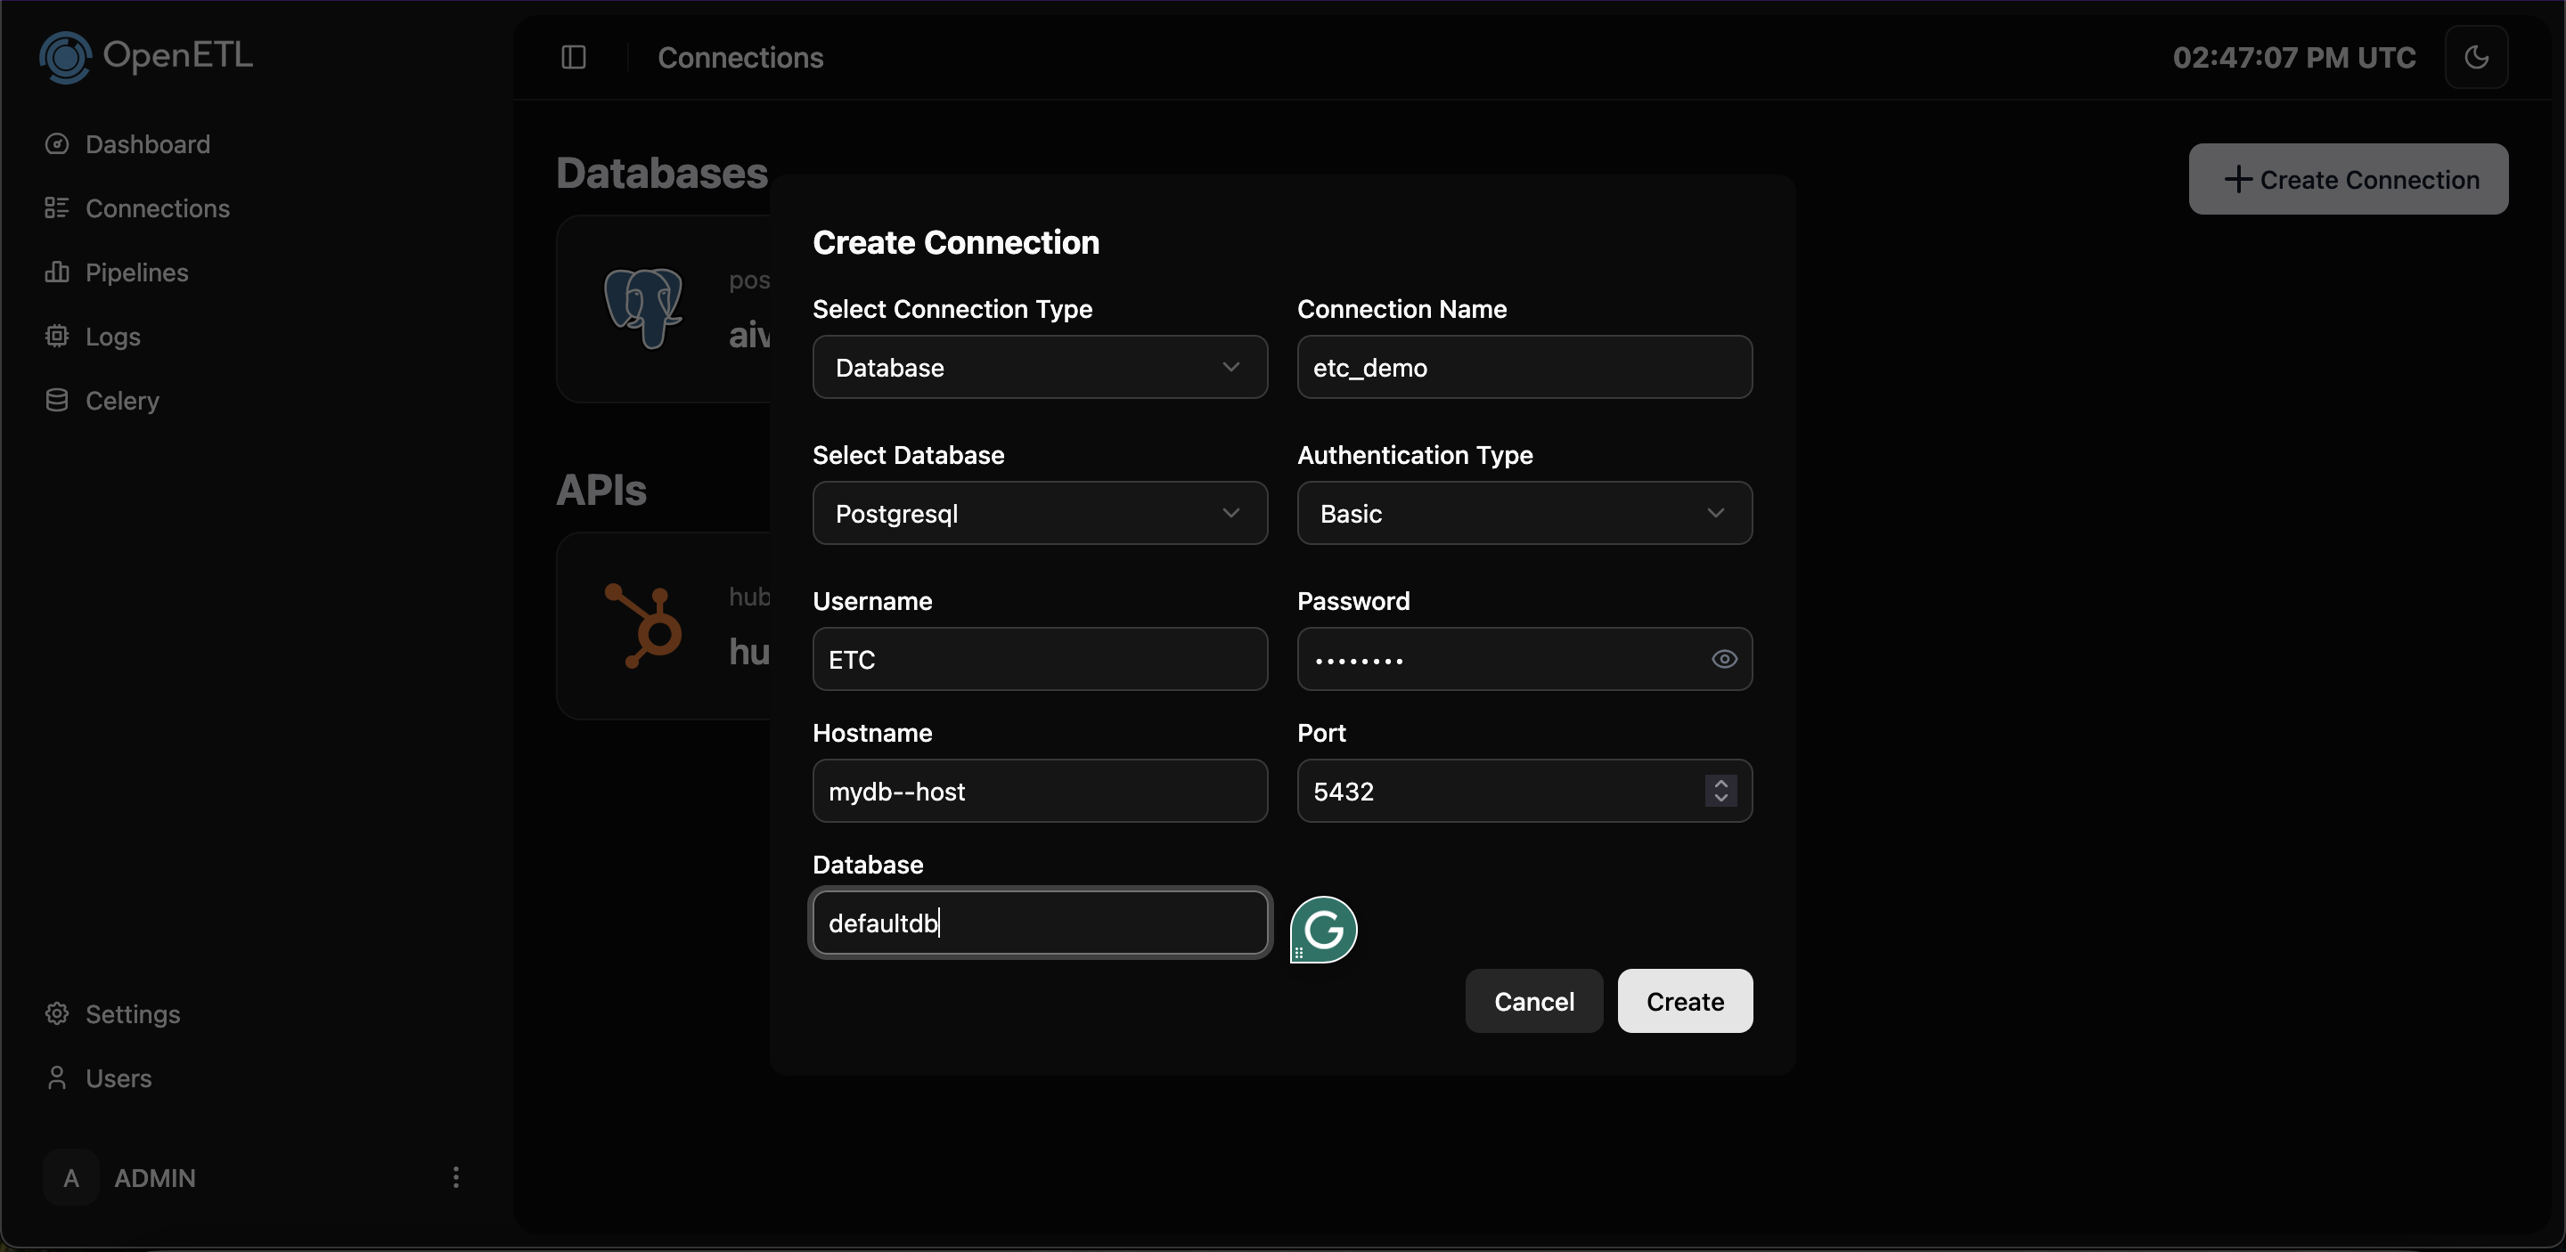Click the Users person icon
This screenshot has width=2566, height=1252.
57,1077
